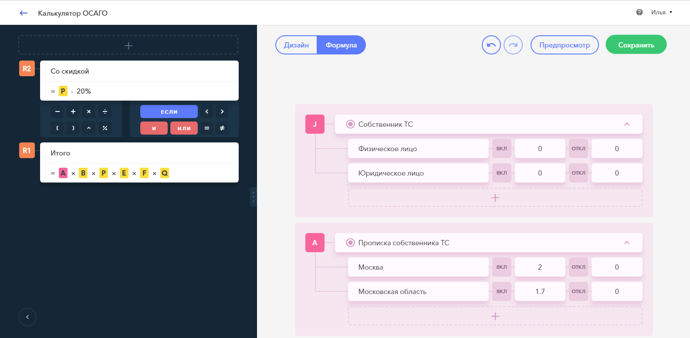The image size is (690, 338).
Task: Edit ВКЛ value for Юридическое лицо
Action: click(x=540, y=173)
